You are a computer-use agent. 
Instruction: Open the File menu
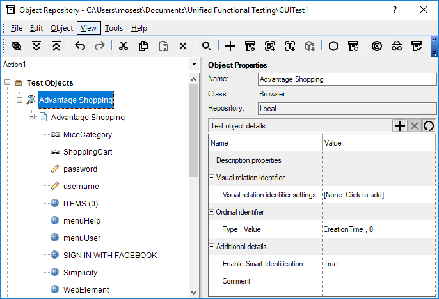pyautogui.click(x=17, y=28)
